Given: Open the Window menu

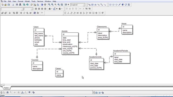Looking at the screenshot, I should pos(48,1).
